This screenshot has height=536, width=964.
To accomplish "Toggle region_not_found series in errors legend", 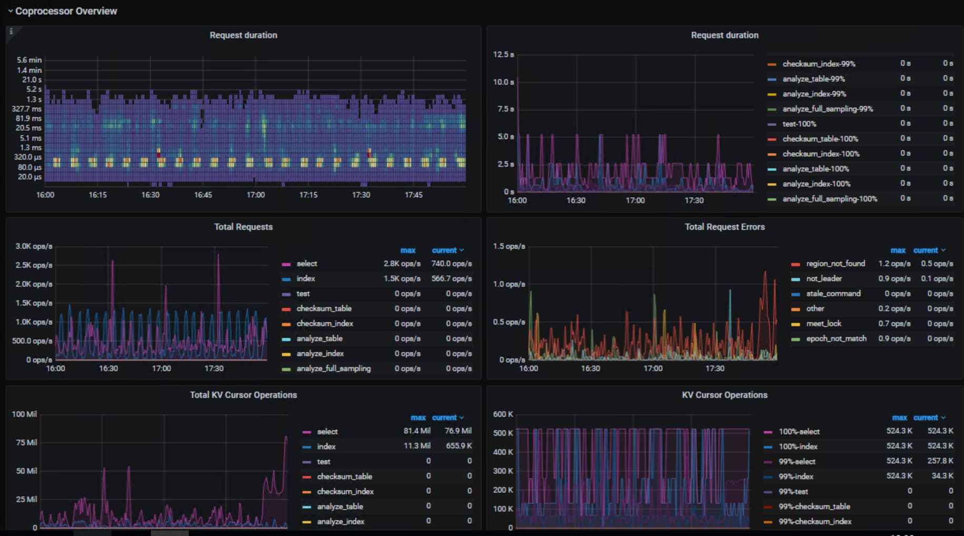I will 835,264.
